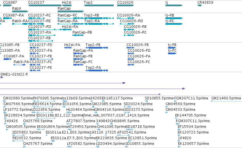Click the CR43839 gene label
Image resolution: width=242 pixels, height=148 pixels.
coord(205,3)
